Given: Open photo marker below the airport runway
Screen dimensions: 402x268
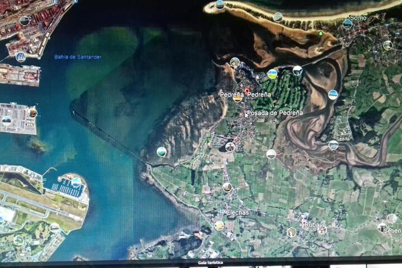Looking at the screenshot, I should (54, 227).
